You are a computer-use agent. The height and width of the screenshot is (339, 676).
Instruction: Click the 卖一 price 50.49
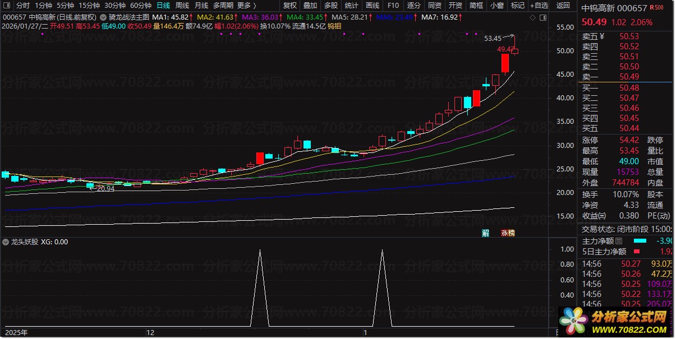point(629,77)
